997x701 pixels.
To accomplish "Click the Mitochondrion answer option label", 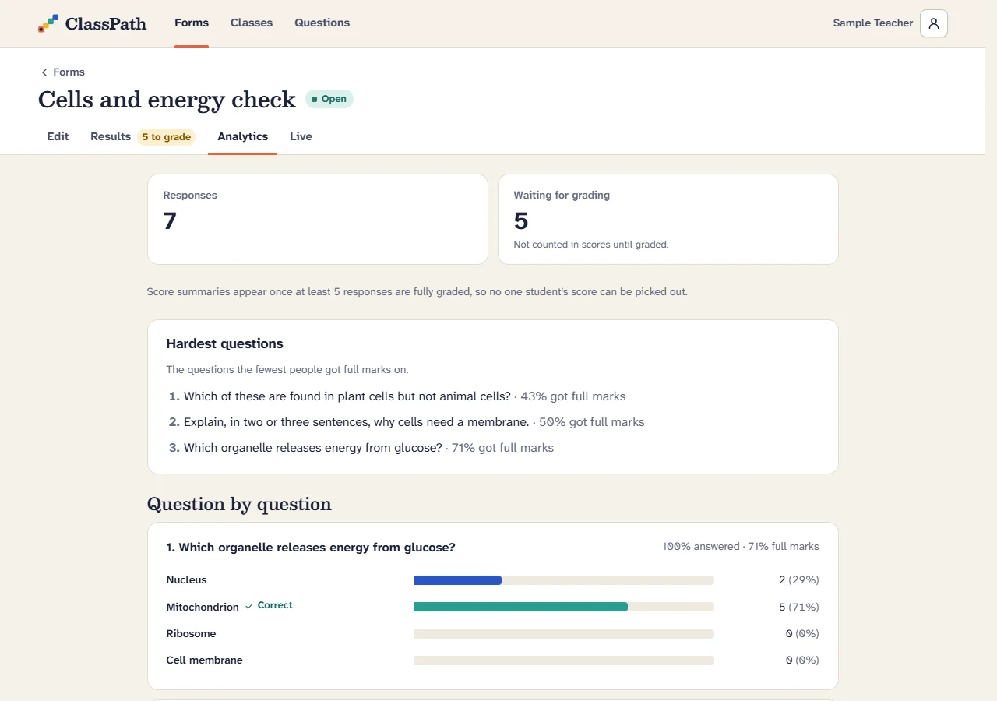I will click(203, 607).
